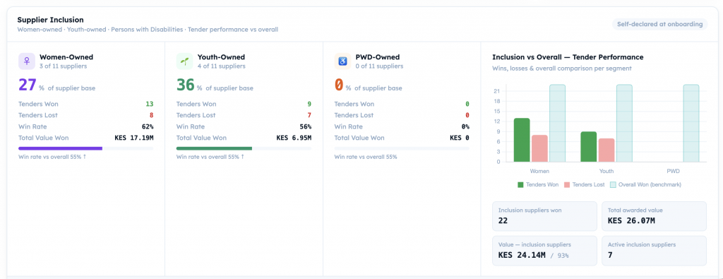Screen dimensions: 723x279
Task: Click the Women-Owned Win Rate 62%
Action: (x=148, y=126)
